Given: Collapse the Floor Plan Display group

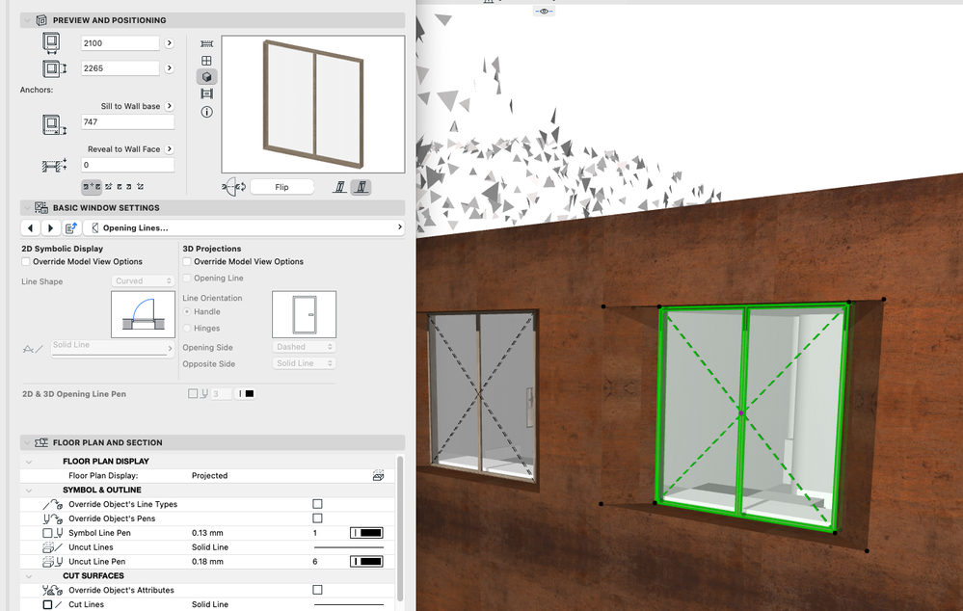Looking at the screenshot, I should (29, 462).
